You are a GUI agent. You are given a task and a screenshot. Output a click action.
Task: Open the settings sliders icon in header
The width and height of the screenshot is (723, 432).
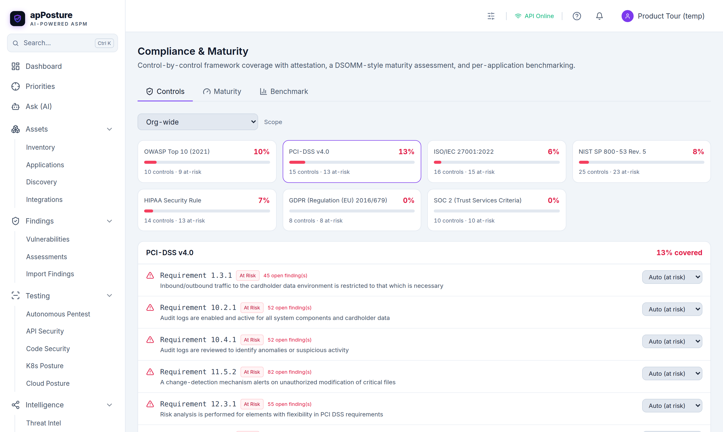point(491,16)
